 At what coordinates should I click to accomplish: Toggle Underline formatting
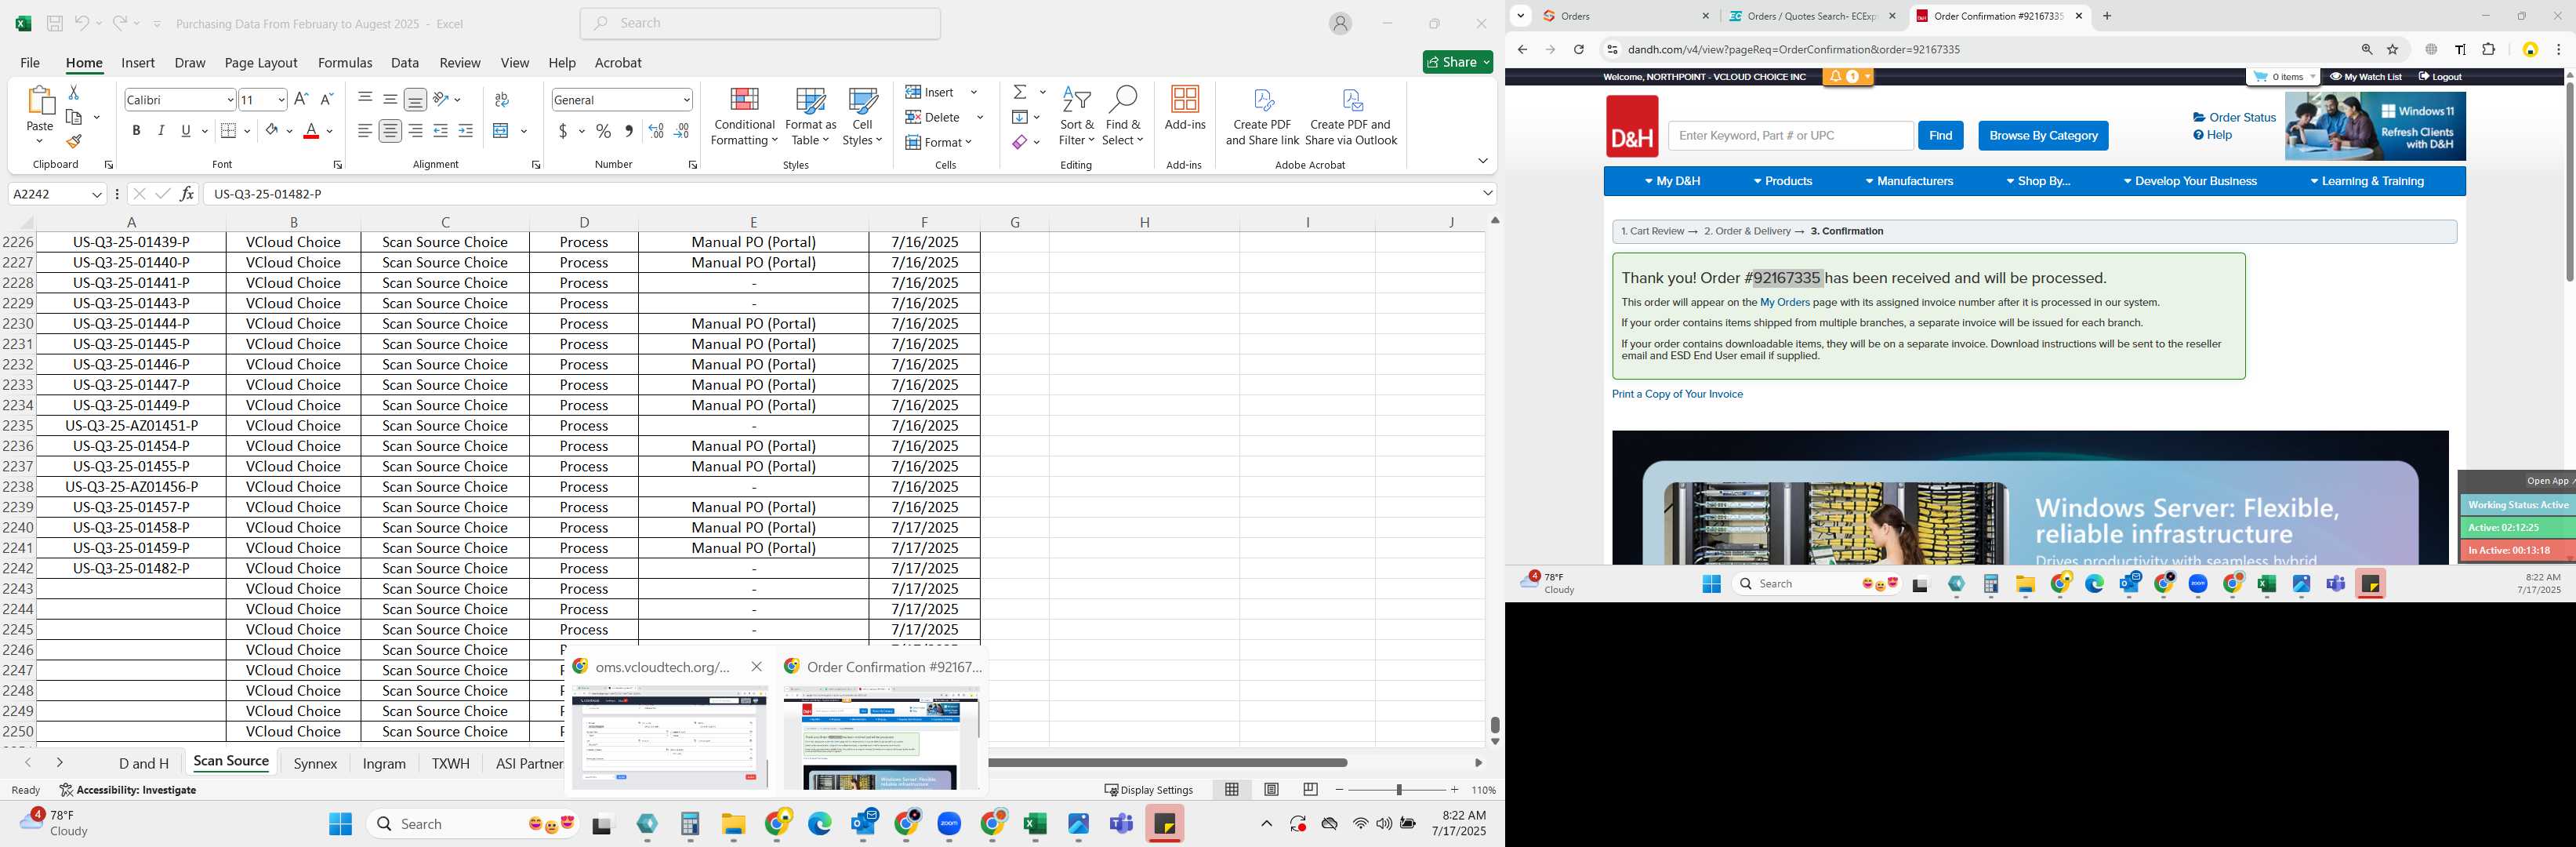tap(186, 131)
